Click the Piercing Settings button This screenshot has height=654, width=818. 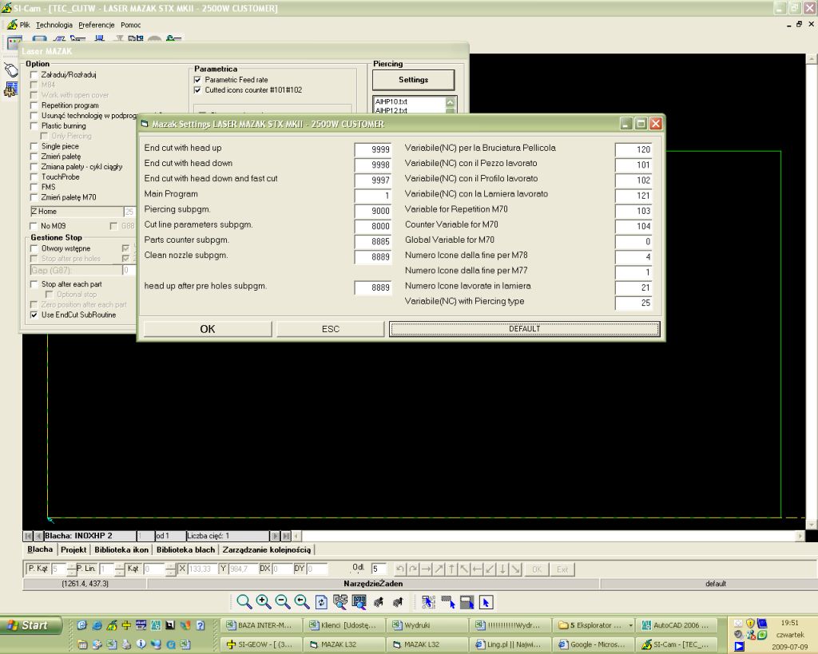[x=413, y=80]
